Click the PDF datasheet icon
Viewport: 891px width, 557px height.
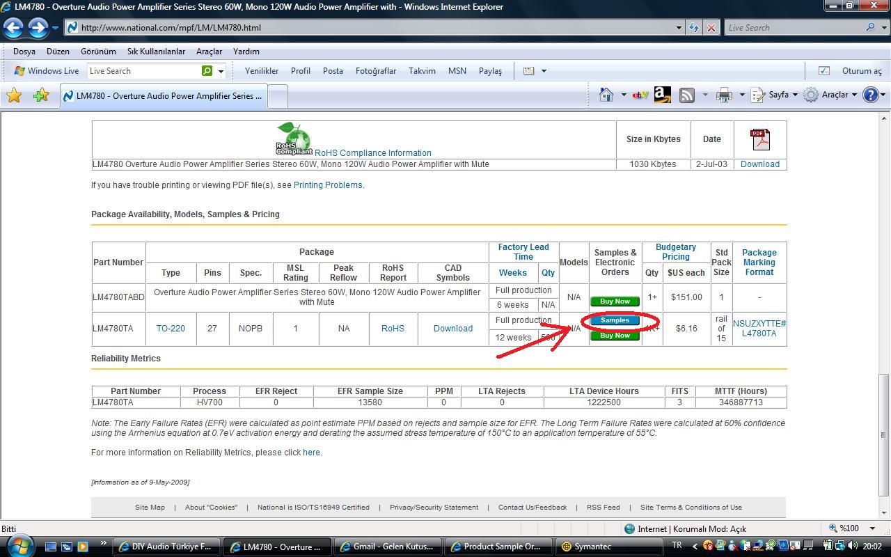(x=760, y=139)
